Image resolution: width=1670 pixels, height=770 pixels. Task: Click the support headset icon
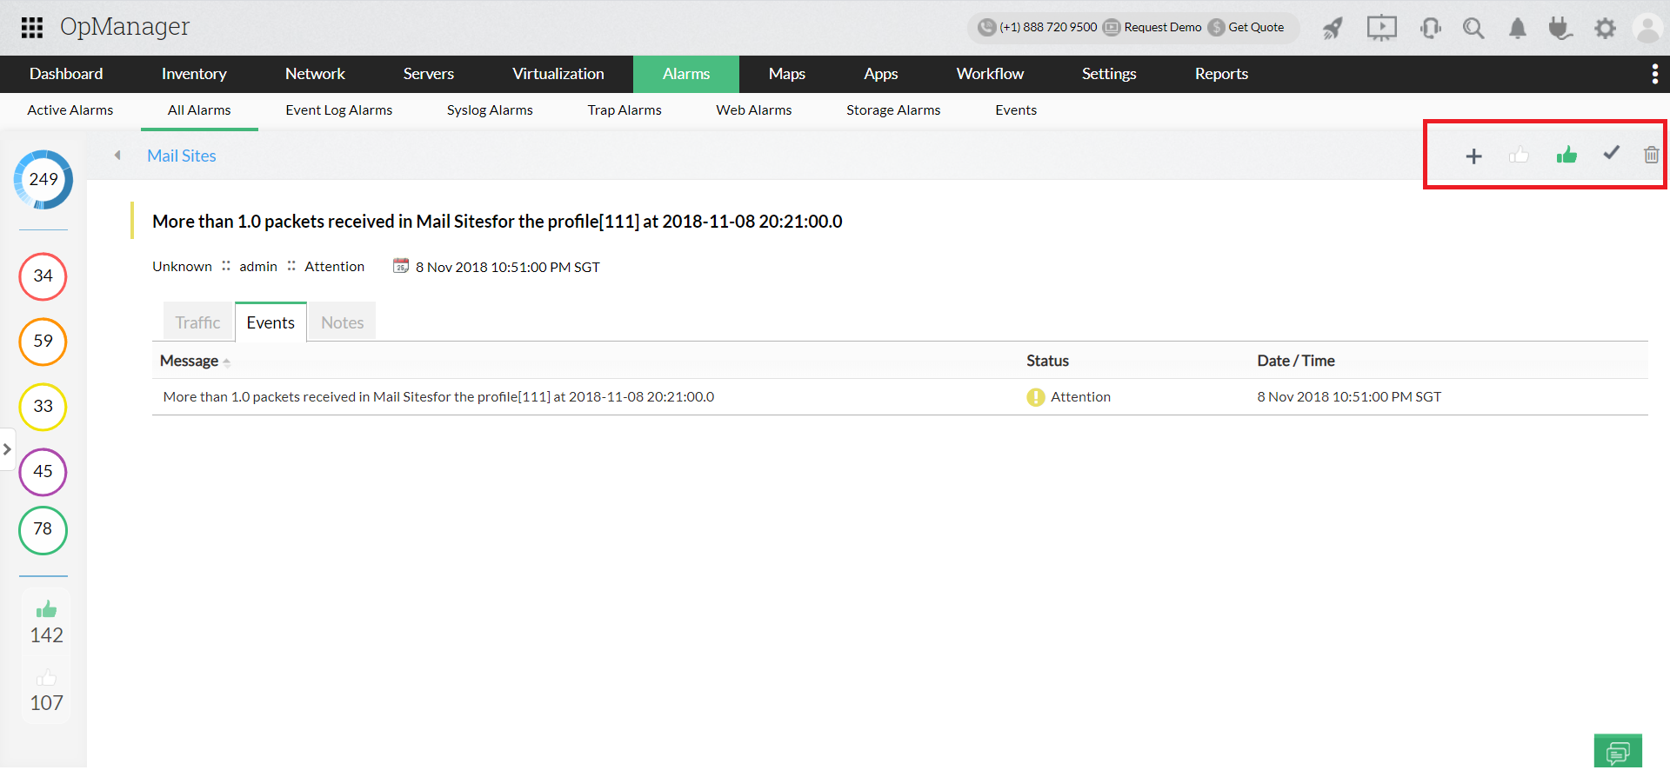(1430, 29)
